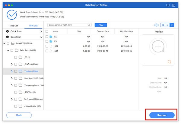Viewport: 181px width, 124px height.
Task: Collapse the LANKEXIN tree node
Action: (x=4, y=43)
